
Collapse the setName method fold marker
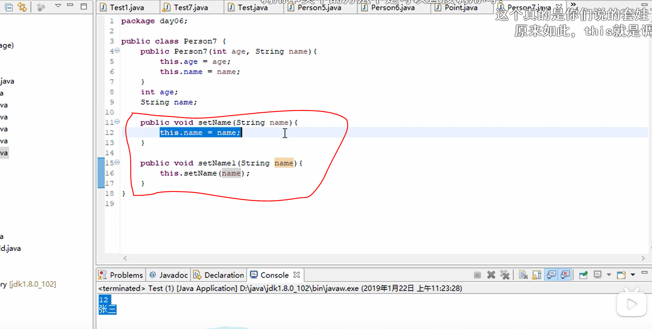pyautogui.click(x=117, y=121)
